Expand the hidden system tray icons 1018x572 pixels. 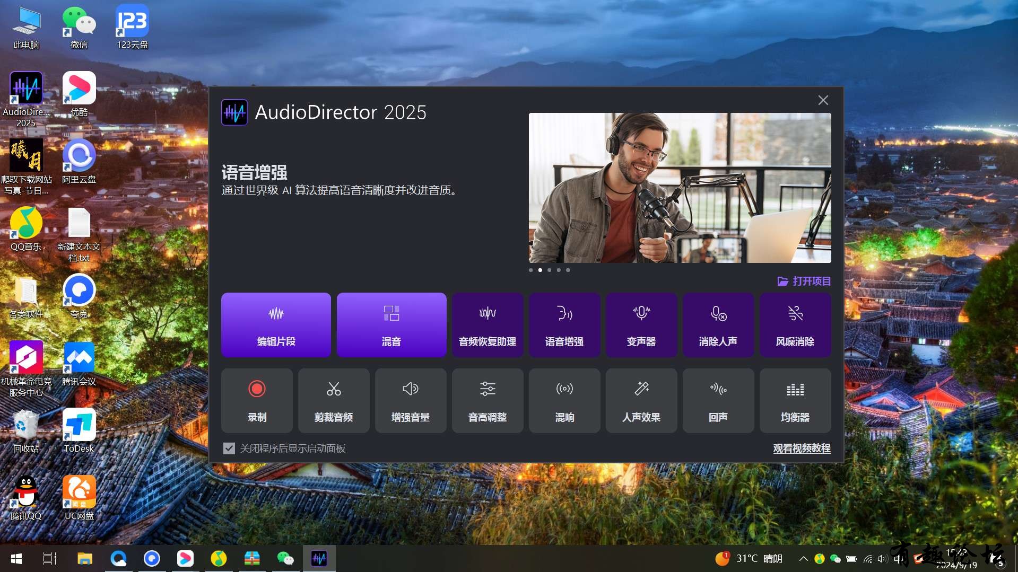[x=804, y=559]
